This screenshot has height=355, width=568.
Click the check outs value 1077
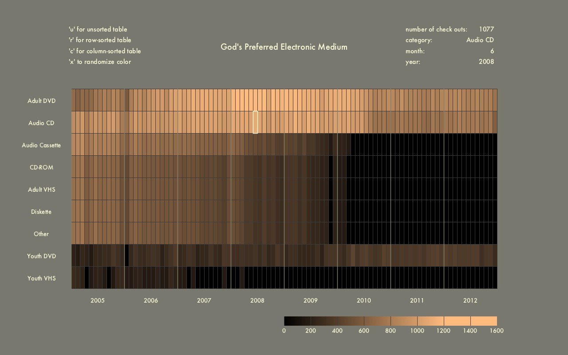click(x=486, y=29)
